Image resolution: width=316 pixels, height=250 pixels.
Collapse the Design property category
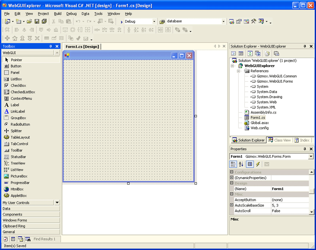[231, 183]
